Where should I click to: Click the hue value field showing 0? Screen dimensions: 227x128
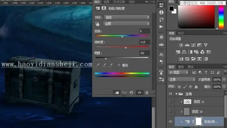(145, 31)
